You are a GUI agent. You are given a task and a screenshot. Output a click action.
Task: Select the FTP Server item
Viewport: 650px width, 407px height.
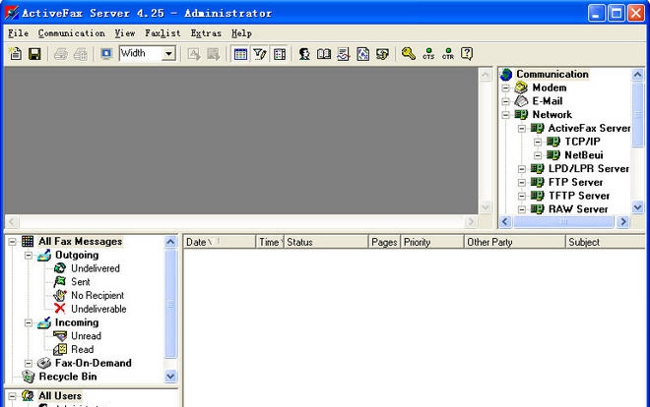point(575,182)
